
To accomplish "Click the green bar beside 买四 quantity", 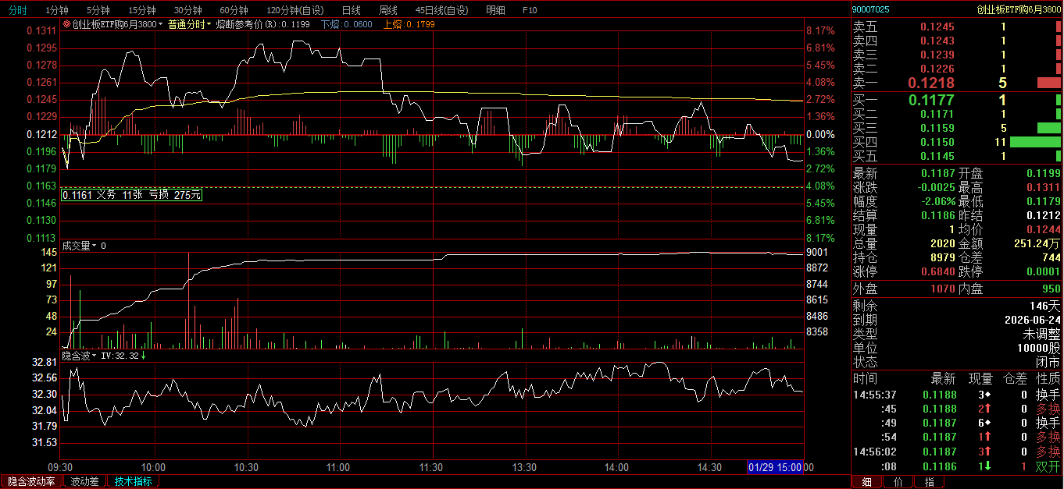I will [1034, 142].
